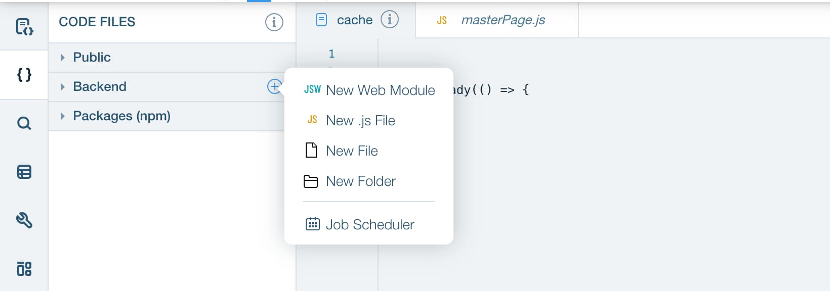Select New .js File option

pos(360,120)
